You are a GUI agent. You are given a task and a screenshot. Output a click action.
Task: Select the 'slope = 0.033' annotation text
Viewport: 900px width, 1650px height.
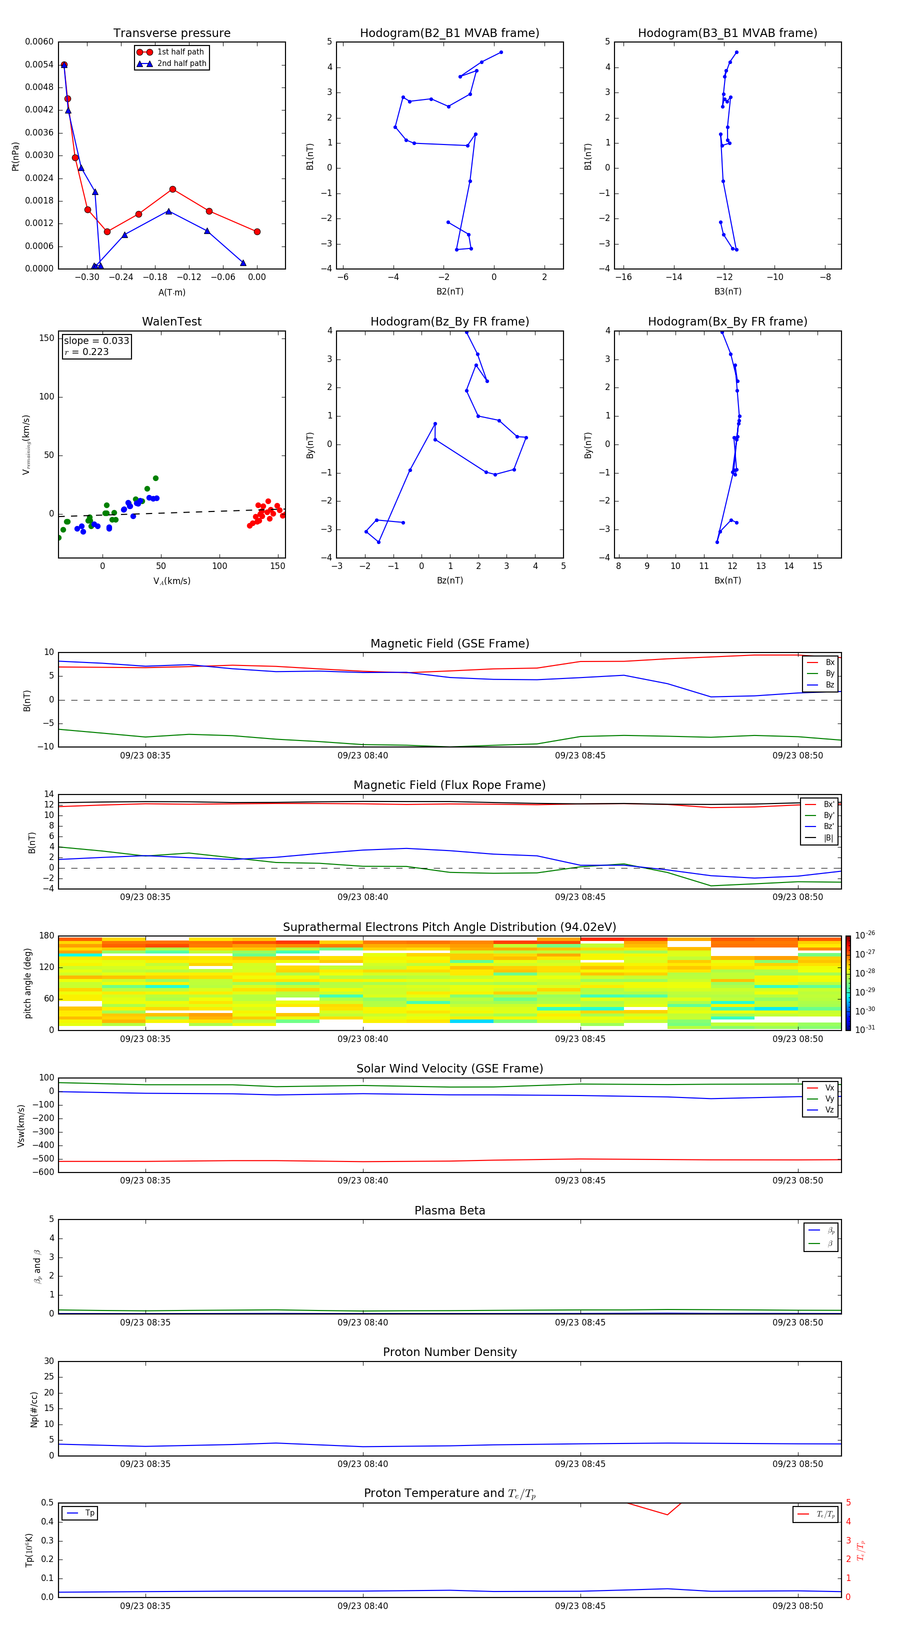point(96,341)
